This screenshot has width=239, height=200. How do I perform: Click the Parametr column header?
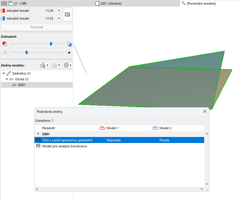(x=70, y=128)
